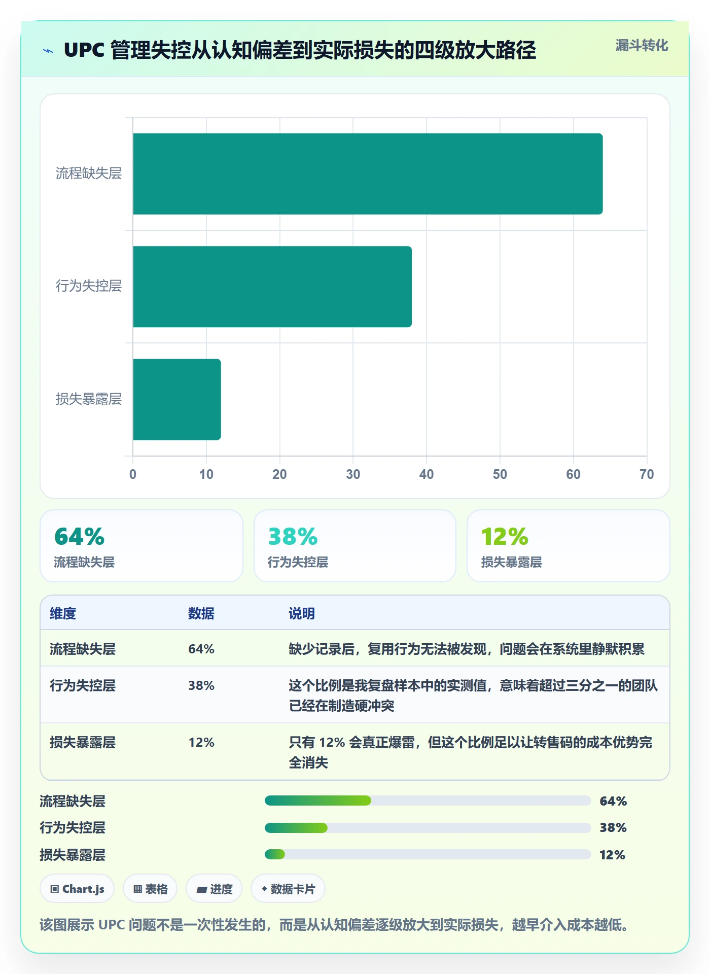Click the 数据卡片 tag chip

[288, 888]
